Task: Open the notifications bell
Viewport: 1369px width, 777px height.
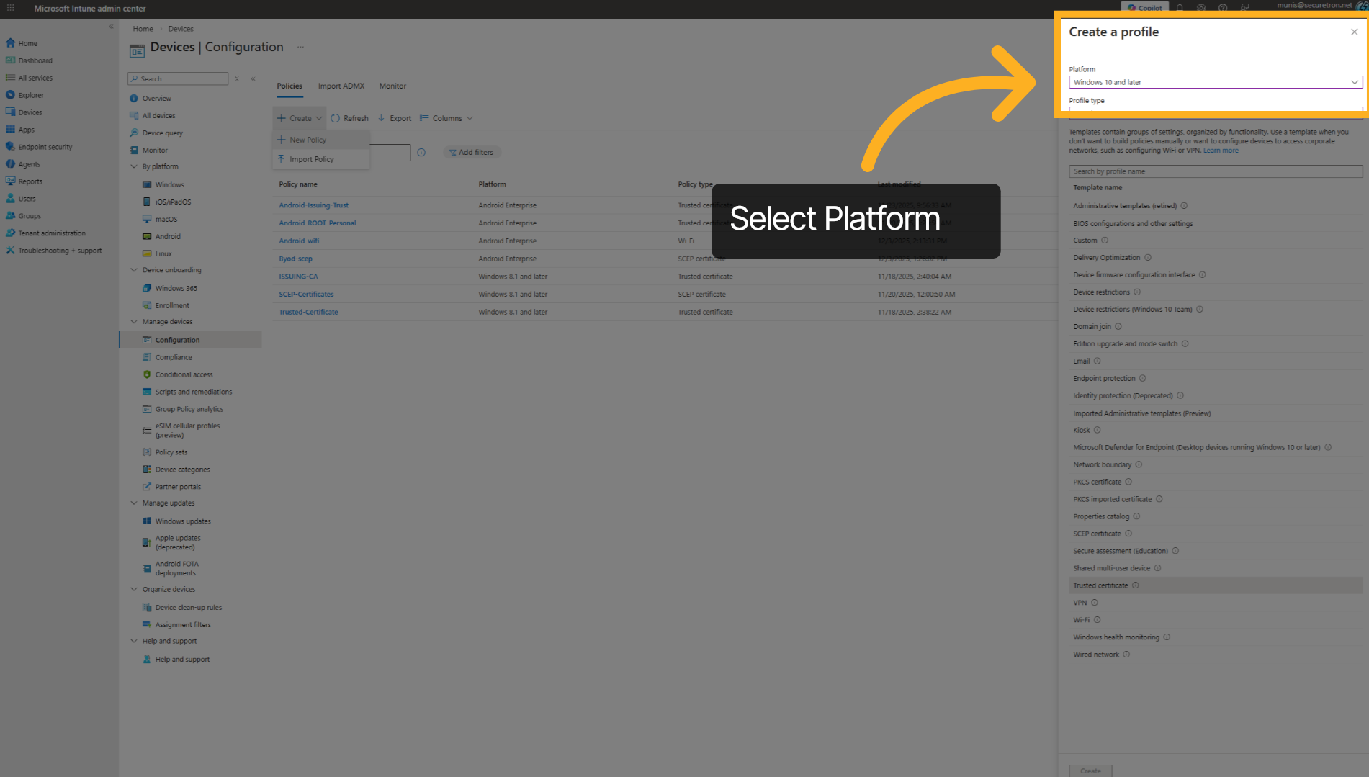Action: pyautogui.click(x=1179, y=8)
